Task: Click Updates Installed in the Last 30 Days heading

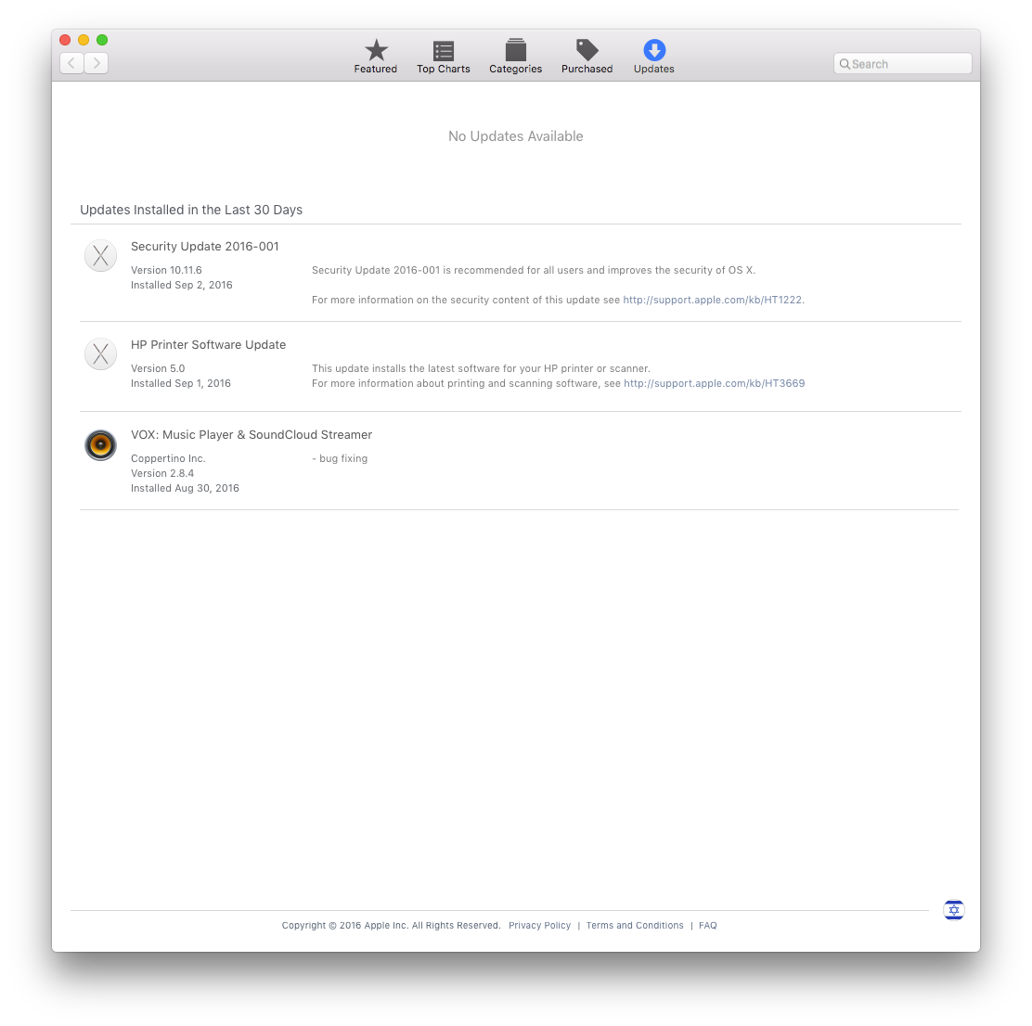Action: 191,210
